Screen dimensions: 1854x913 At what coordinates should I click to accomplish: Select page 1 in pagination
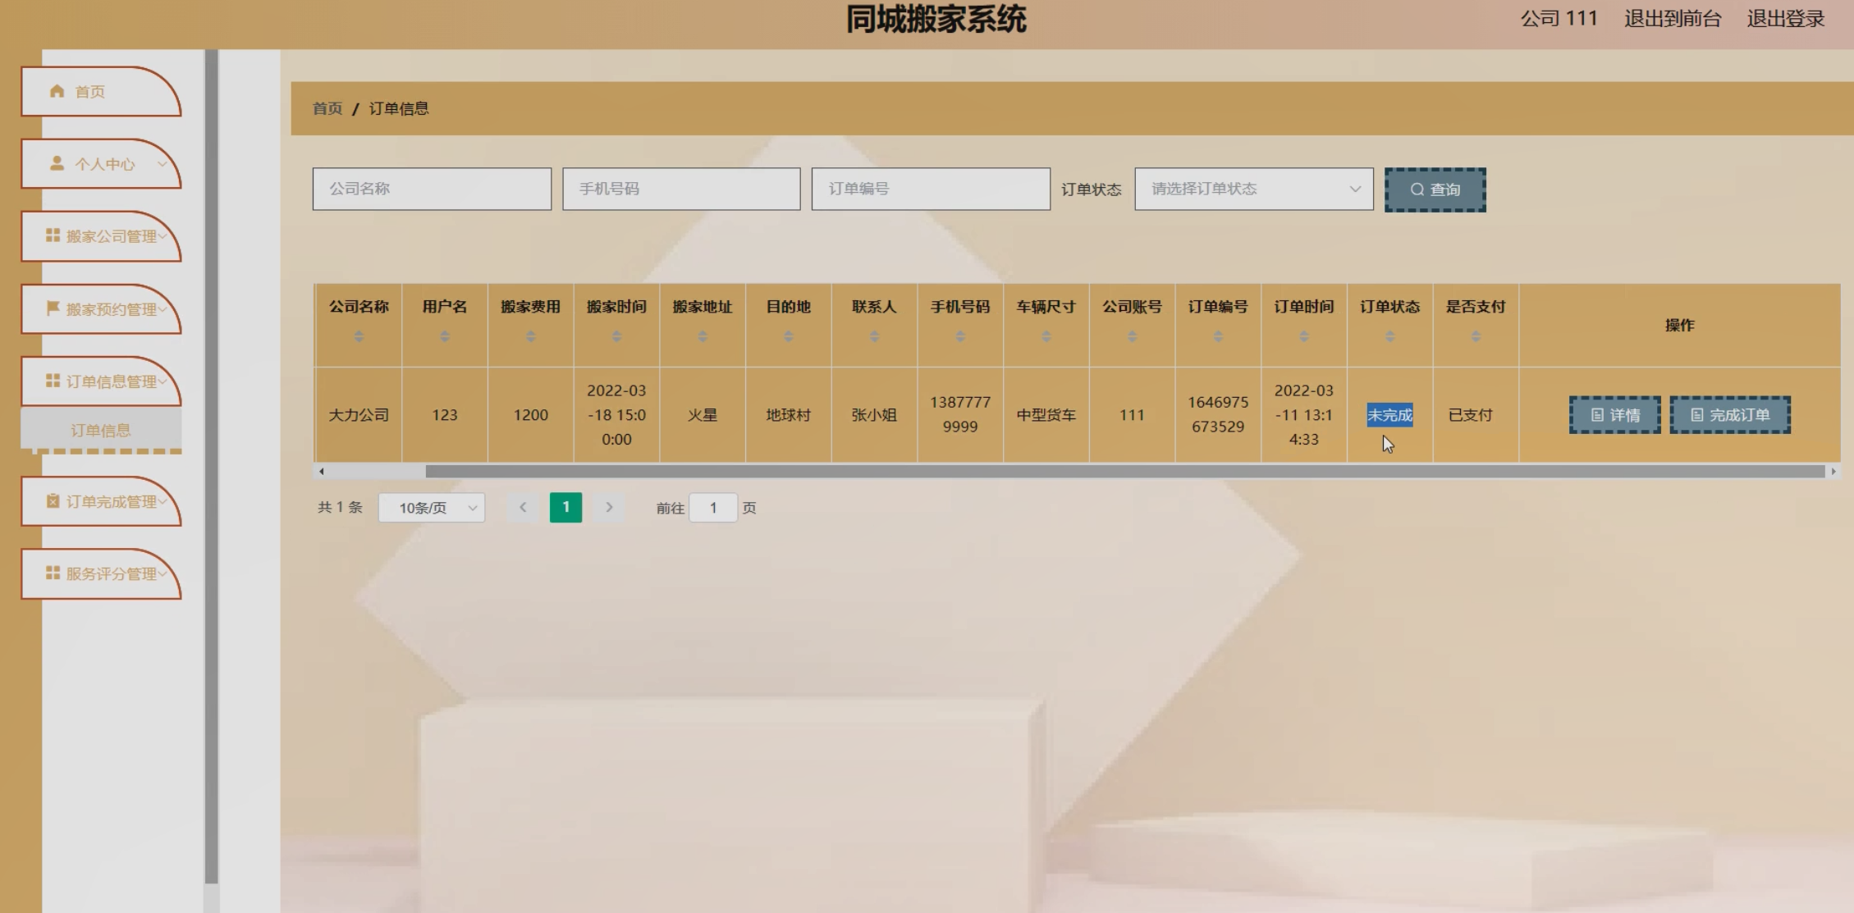pos(566,508)
